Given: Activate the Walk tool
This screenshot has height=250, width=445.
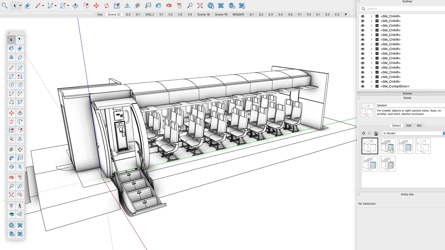Looking at the screenshot, I should click(x=20, y=206).
